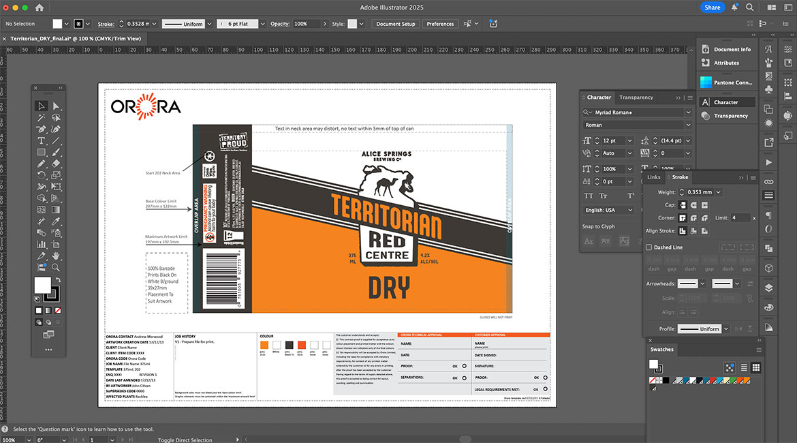Toggle the Miter Join corner option
The height and width of the screenshot is (443, 797).
coord(683,218)
